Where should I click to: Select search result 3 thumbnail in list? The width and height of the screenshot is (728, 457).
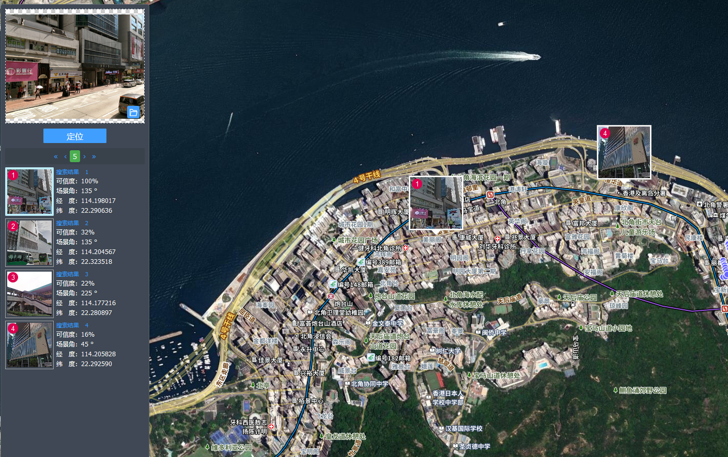pyautogui.click(x=29, y=294)
